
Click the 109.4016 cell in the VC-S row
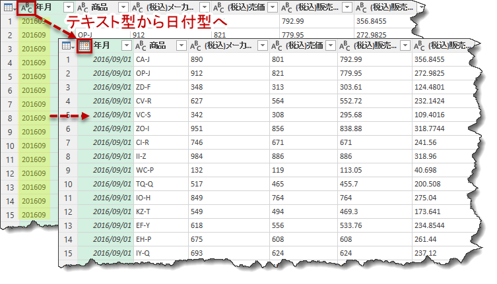(444, 115)
